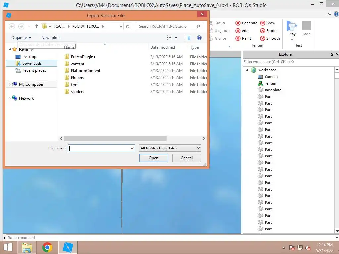The height and width of the screenshot is (254, 339).
Task: Open File Explorer from taskbar
Action: point(27,247)
